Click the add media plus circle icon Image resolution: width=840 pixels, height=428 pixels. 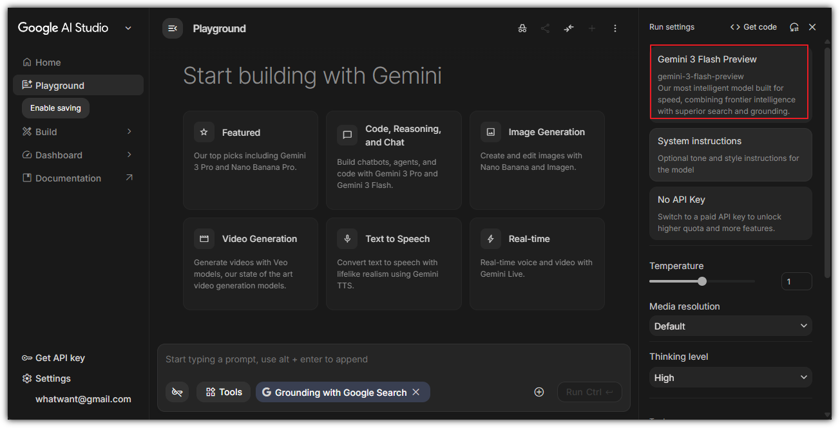pyautogui.click(x=539, y=392)
